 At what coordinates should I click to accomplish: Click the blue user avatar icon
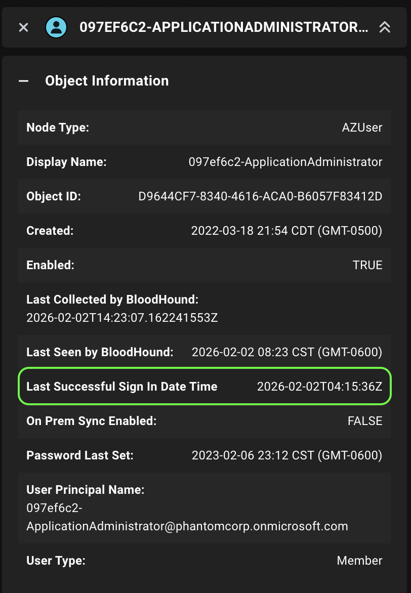coord(56,27)
